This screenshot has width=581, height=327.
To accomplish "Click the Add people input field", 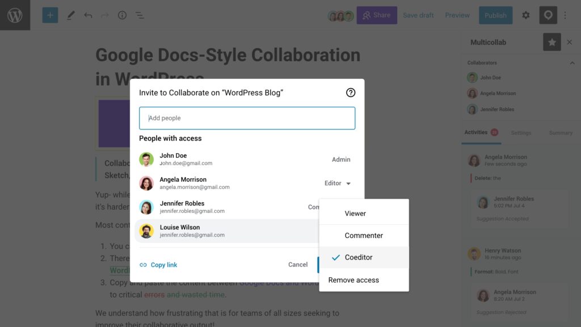I will [x=247, y=118].
